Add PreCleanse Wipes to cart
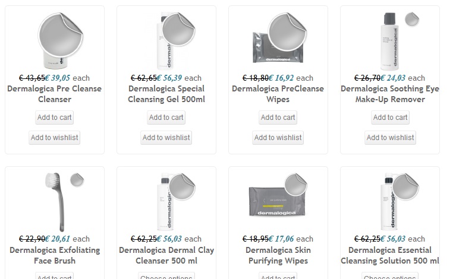The width and height of the screenshot is (453, 279). pyautogui.click(x=278, y=118)
